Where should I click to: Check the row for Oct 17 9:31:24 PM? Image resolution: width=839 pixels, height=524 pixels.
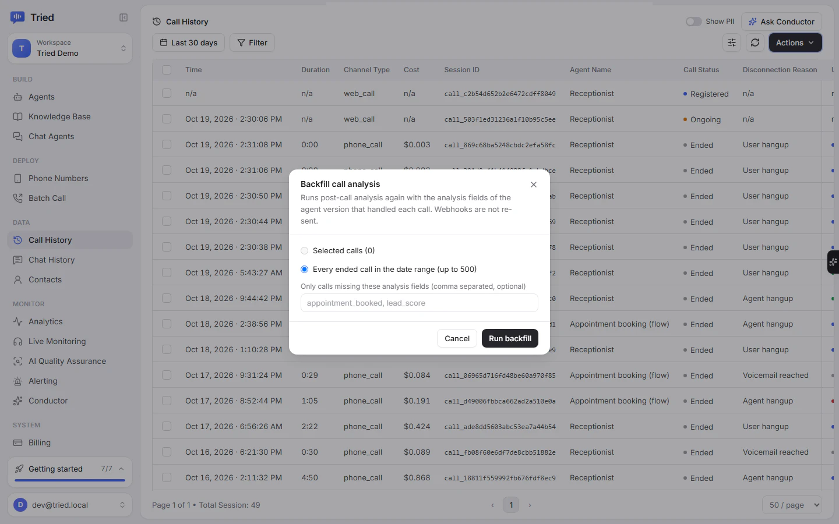(167, 375)
